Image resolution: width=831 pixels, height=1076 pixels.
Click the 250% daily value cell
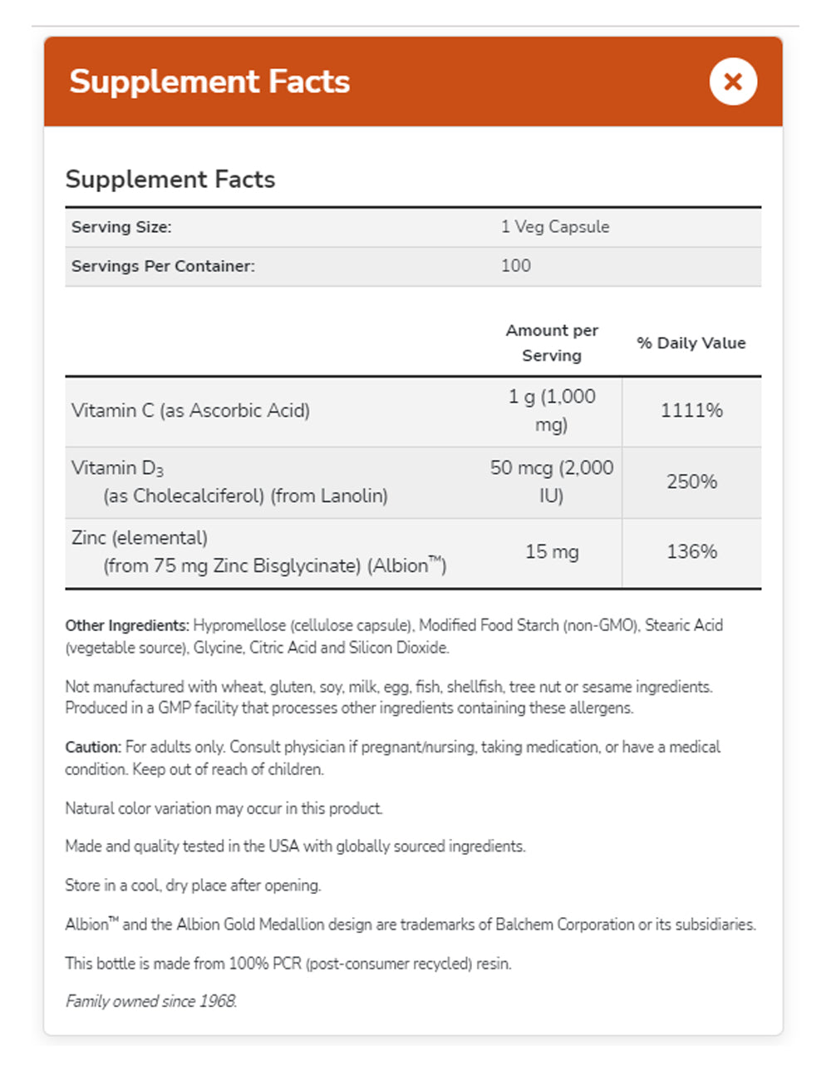691,481
